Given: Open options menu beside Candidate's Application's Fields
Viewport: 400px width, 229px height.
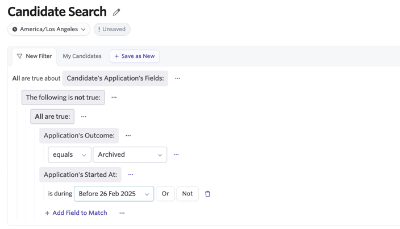Looking at the screenshot, I should click(x=177, y=78).
